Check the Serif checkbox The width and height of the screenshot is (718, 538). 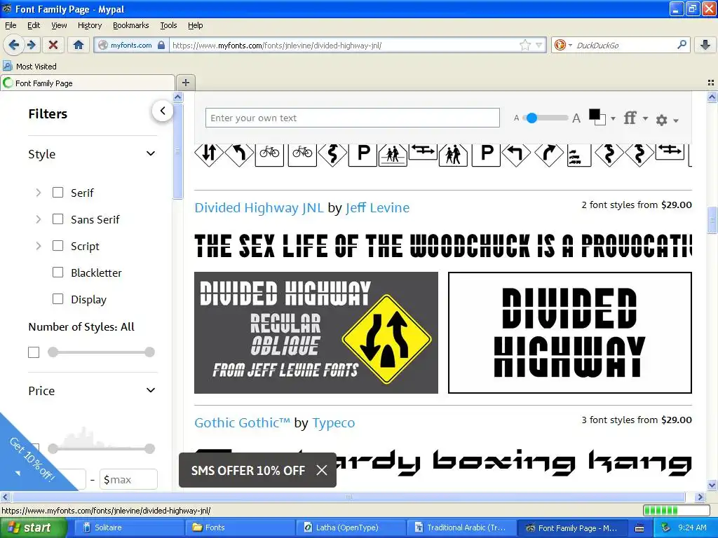point(57,192)
